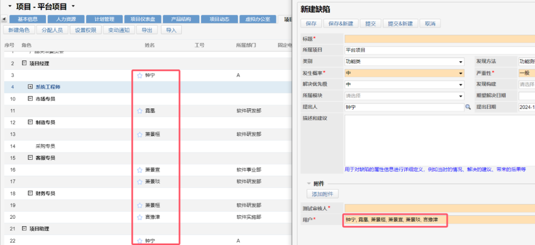Click the 姓名 column header
535x245 pixels.
tap(150, 45)
